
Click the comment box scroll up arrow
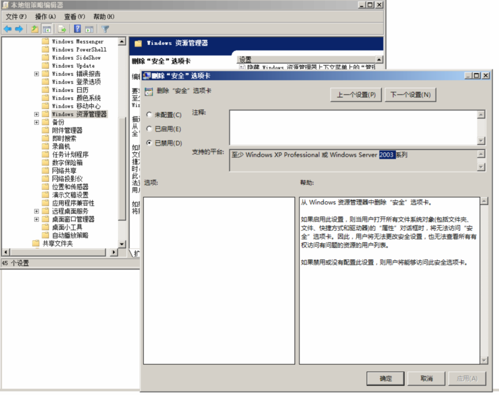[481, 115]
